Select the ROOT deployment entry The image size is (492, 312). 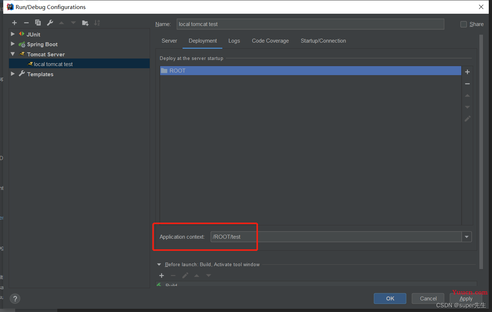click(311, 71)
